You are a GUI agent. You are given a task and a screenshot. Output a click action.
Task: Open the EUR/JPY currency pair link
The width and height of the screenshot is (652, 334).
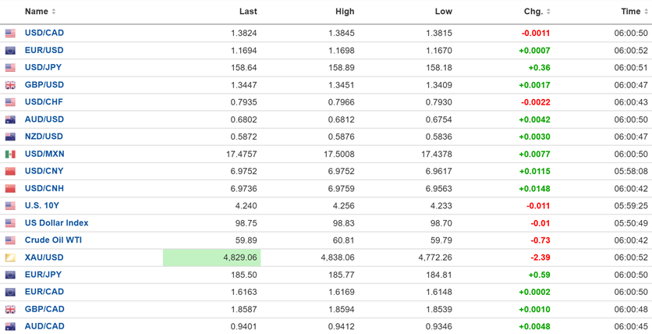click(43, 275)
